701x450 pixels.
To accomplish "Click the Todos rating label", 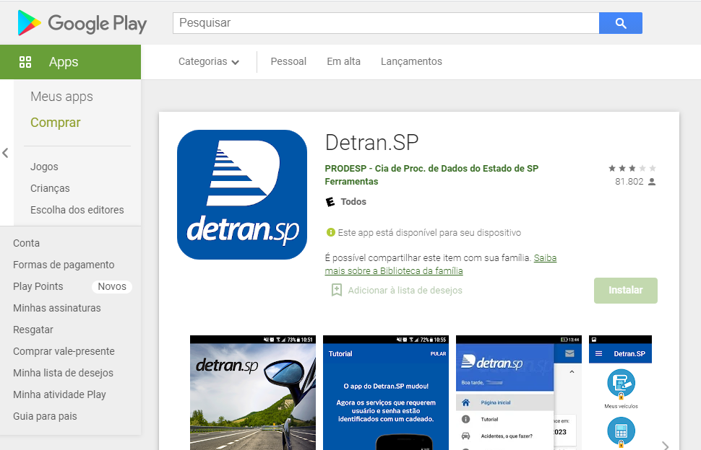I will 353,202.
